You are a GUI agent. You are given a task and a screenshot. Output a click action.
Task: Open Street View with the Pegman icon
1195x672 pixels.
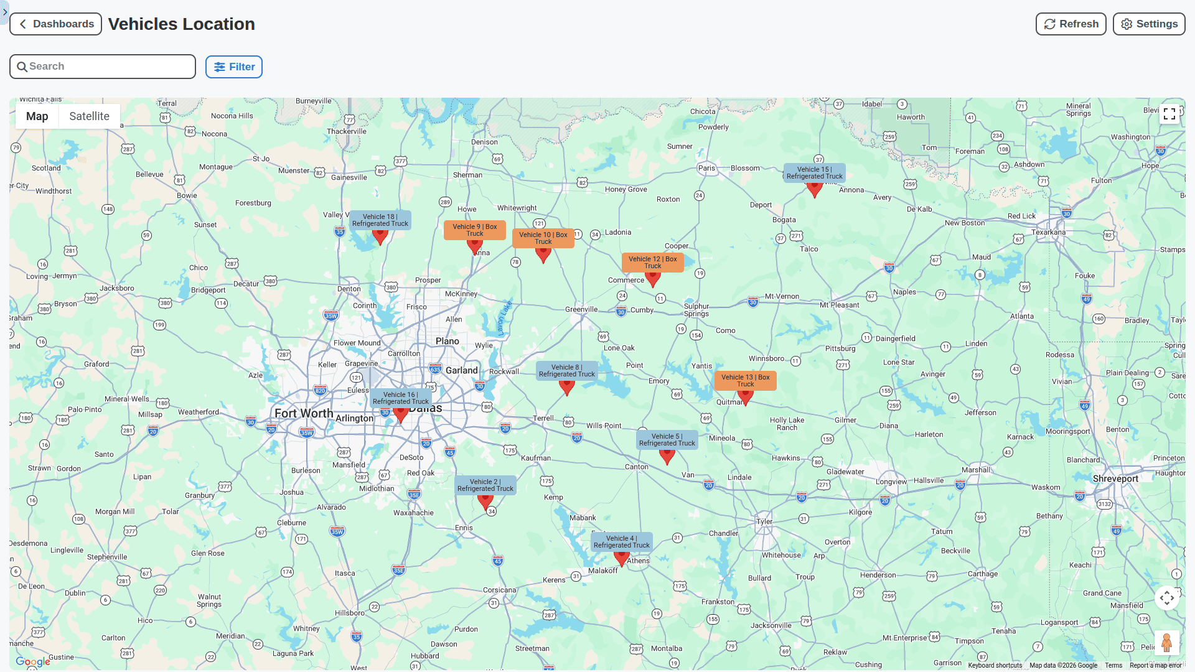point(1167,642)
